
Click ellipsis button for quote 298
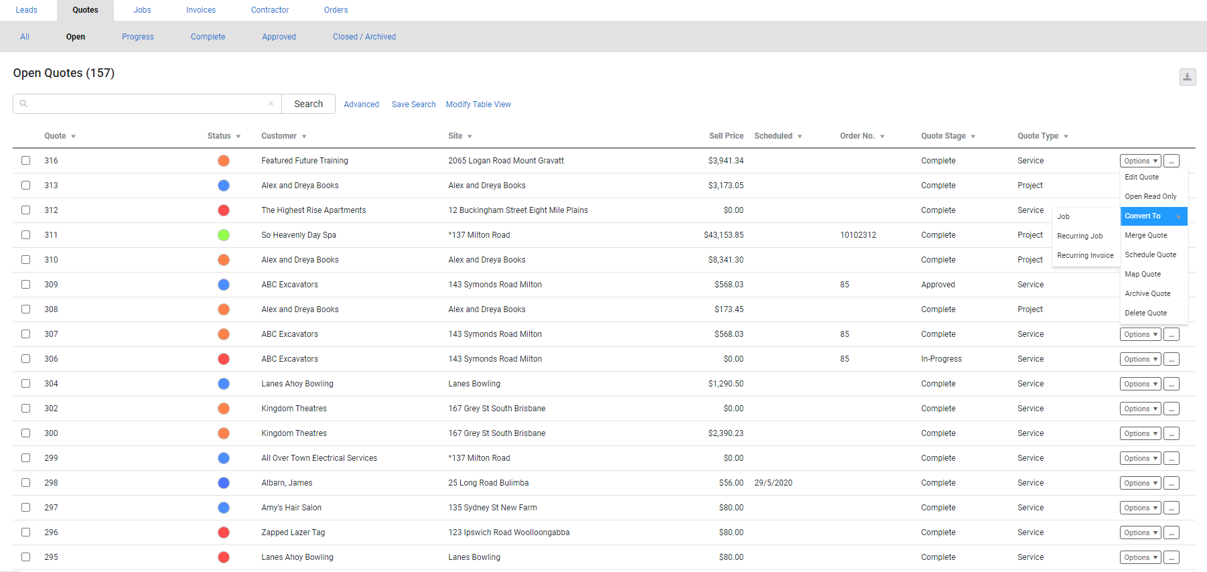pos(1171,483)
